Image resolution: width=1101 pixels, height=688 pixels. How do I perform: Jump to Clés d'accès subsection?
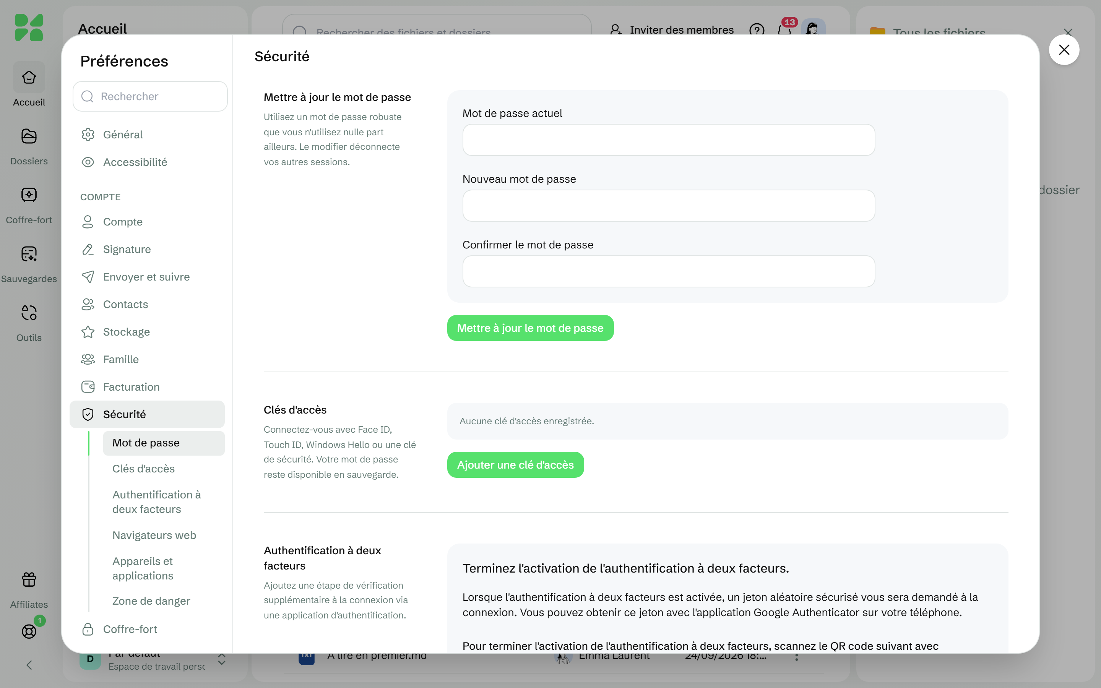164,469
